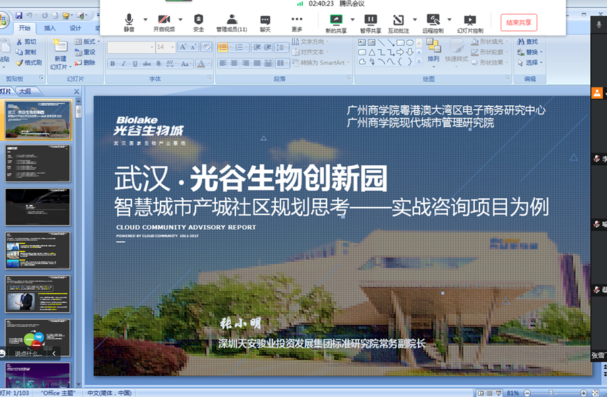Click the 结束共享 end sharing button
The height and width of the screenshot is (397, 607).
pyautogui.click(x=519, y=22)
